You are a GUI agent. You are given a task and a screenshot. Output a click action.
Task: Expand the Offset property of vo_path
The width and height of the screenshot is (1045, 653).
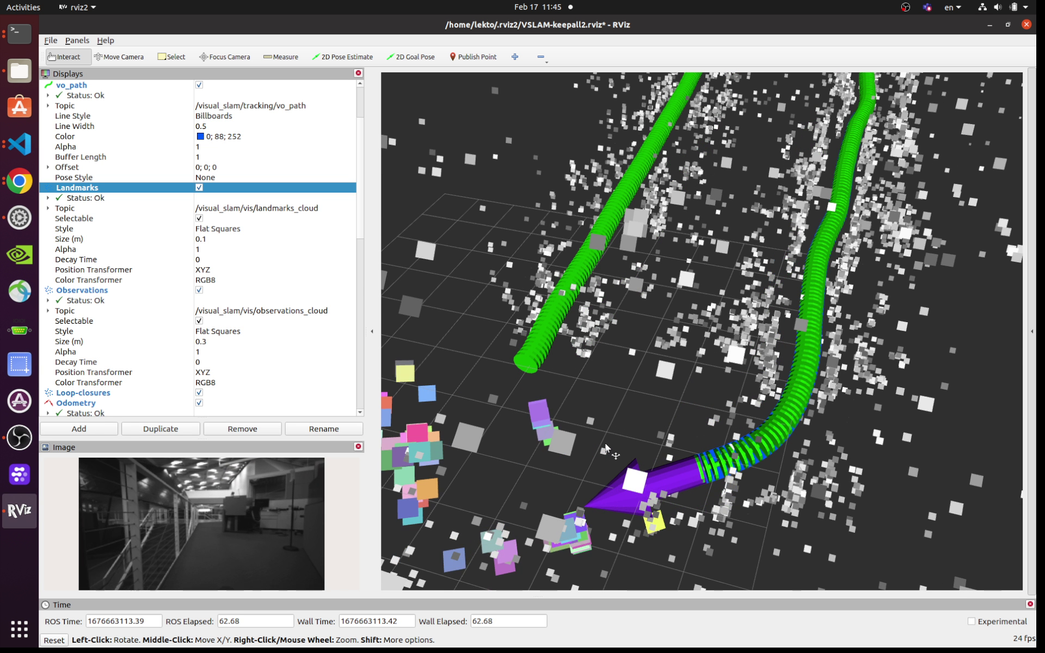click(48, 167)
